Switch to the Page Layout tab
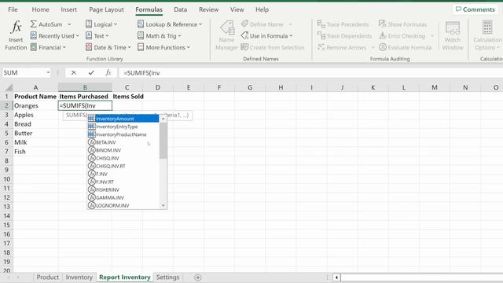 [x=106, y=9]
